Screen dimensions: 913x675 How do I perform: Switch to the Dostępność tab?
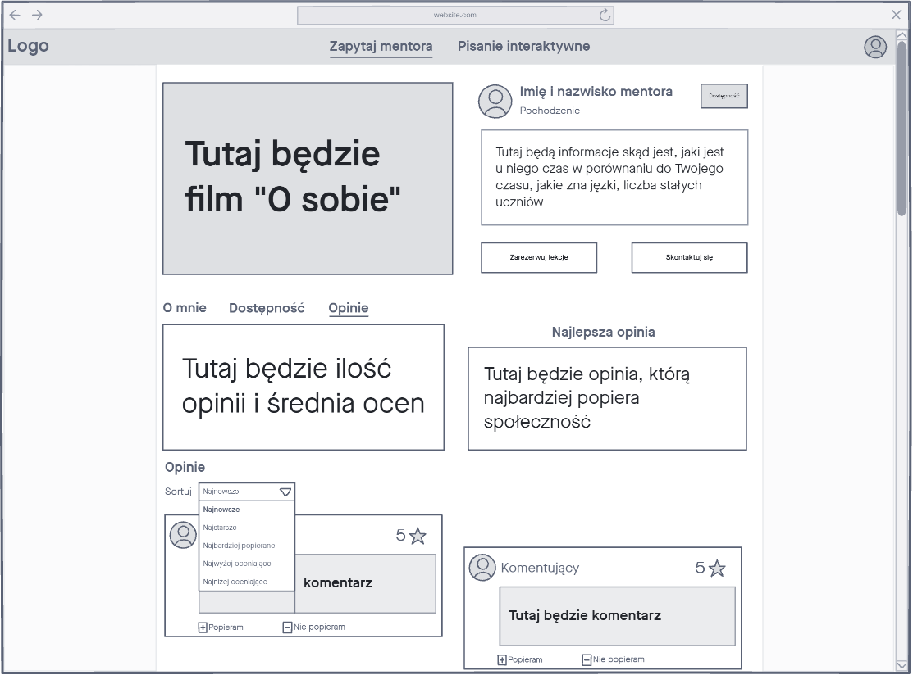(x=267, y=308)
